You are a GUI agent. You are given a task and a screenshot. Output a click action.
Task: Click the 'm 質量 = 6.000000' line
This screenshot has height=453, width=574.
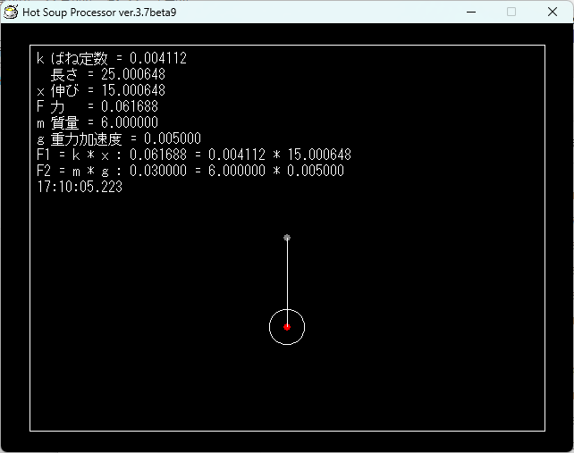click(97, 122)
